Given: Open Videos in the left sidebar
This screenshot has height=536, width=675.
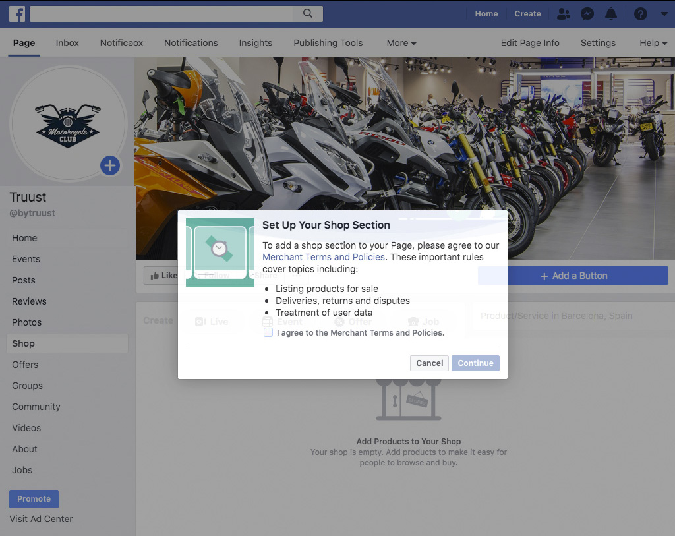Looking at the screenshot, I should tap(26, 428).
